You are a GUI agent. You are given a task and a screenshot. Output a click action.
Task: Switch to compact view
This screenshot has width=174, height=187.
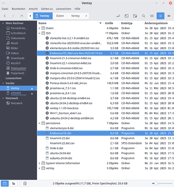point(169,16)
